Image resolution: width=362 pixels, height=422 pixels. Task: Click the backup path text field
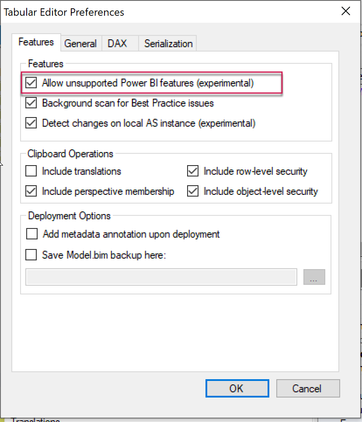click(161, 277)
